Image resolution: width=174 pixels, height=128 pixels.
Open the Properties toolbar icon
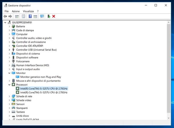[x=23, y=17]
